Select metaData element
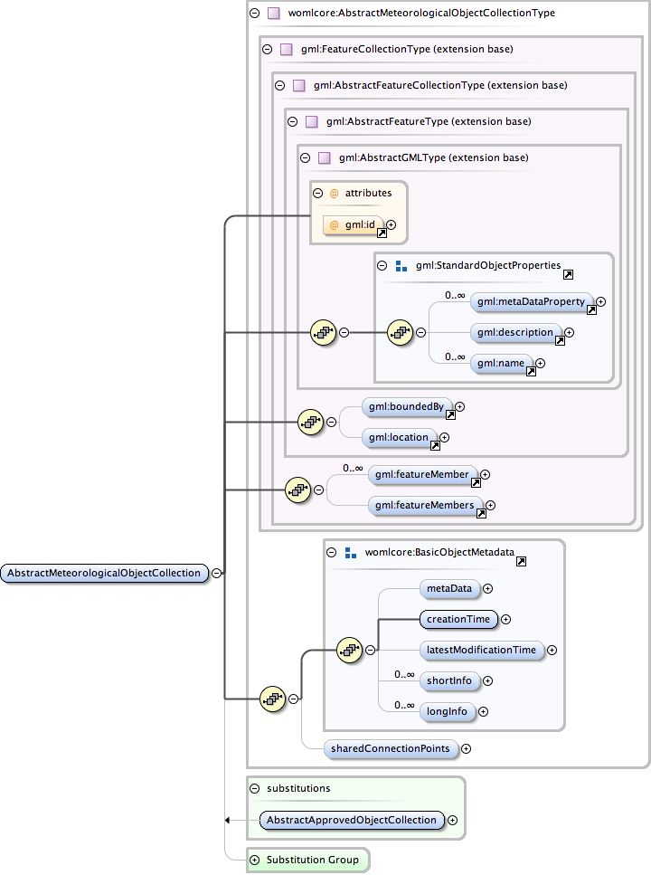The image size is (651, 875). (x=449, y=589)
